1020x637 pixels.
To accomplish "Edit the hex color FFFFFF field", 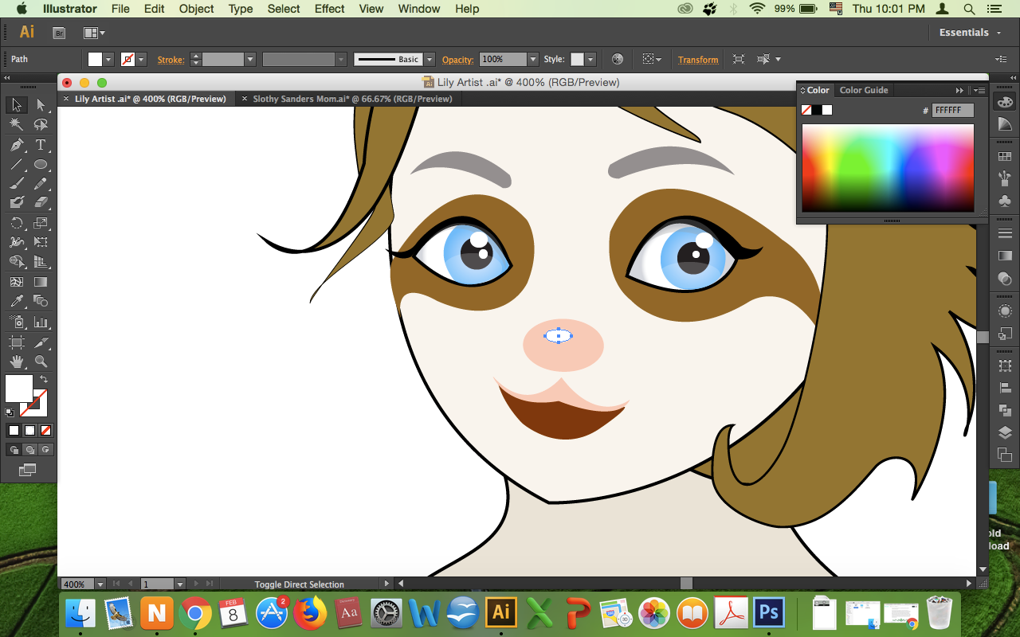I will 953,111.
